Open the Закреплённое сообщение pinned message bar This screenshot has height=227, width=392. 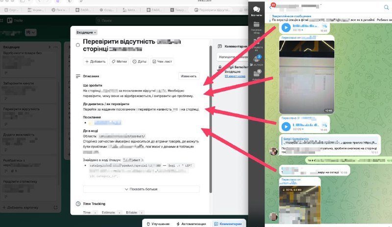click(330, 18)
